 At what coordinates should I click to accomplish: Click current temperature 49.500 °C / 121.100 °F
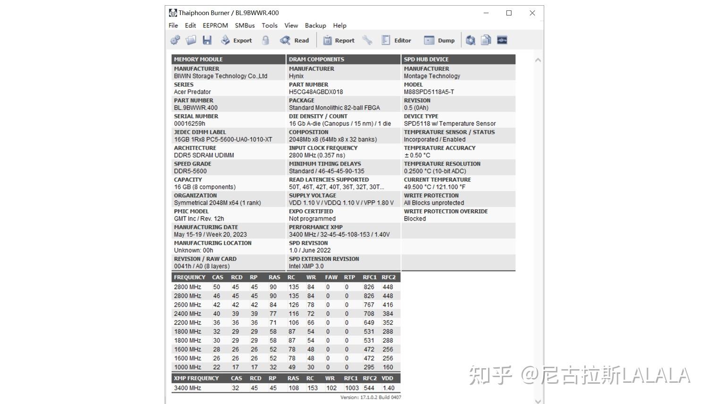point(434,187)
